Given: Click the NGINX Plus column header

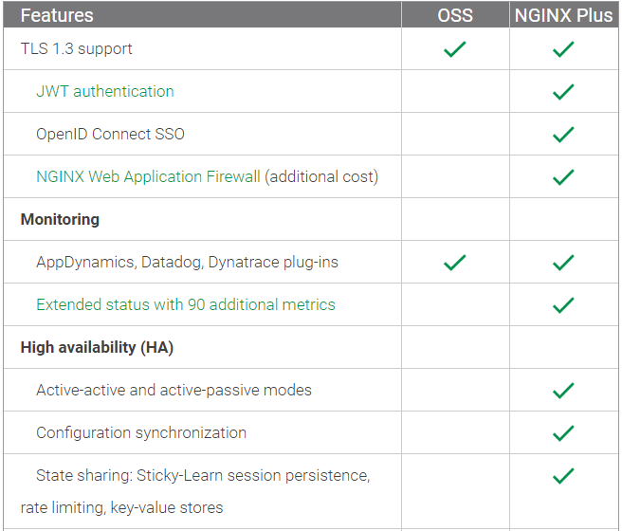Looking at the screenshot, I should point(563,15).
